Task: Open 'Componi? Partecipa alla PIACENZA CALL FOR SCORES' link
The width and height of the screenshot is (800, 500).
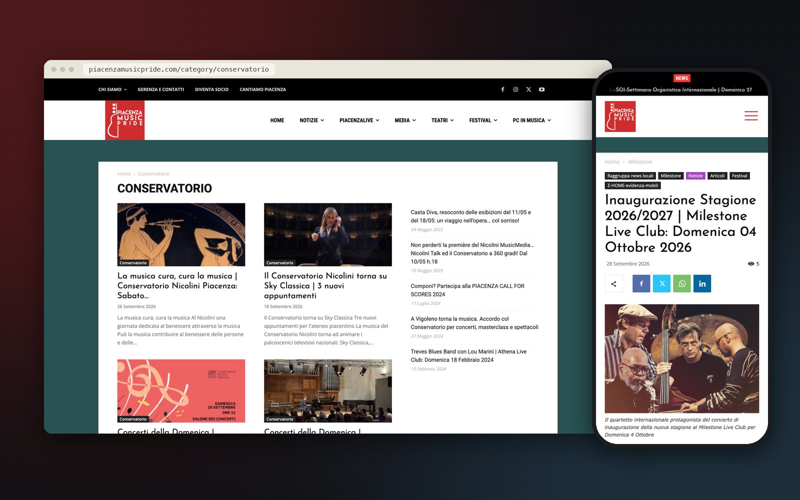Action: pos(467,290)
